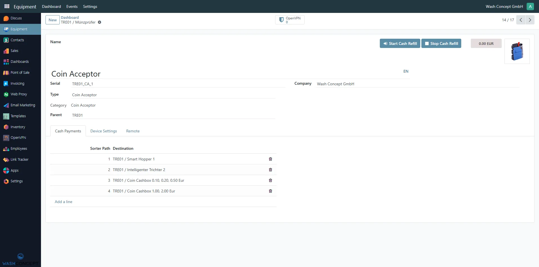Open the apps grid menu icon
This screenshot has height=267, width=539.
pos(7,6)
